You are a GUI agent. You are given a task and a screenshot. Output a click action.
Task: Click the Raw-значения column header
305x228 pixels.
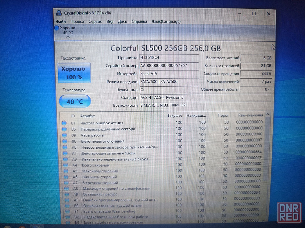tap(250, 115)
